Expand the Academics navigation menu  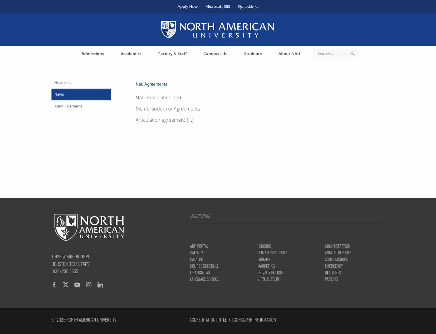coord(131,54)
